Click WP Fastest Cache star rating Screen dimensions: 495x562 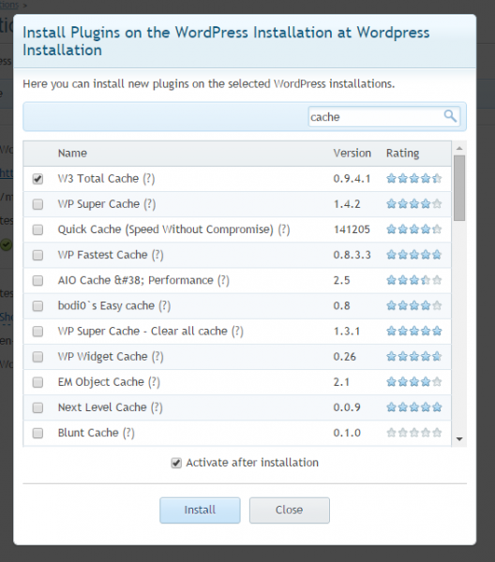tap(414, 255)
